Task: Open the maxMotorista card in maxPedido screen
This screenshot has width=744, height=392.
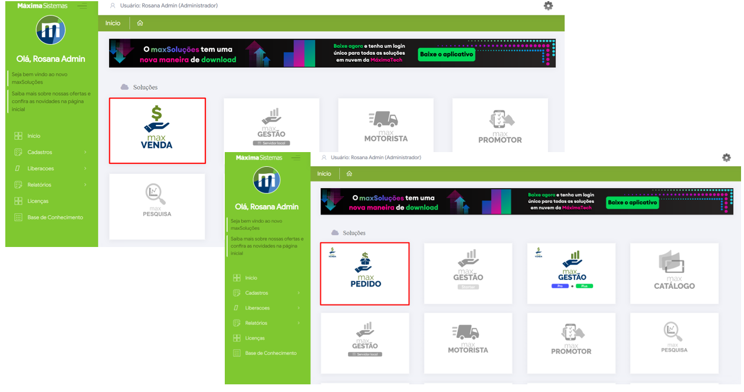Action: pos(468,343)
